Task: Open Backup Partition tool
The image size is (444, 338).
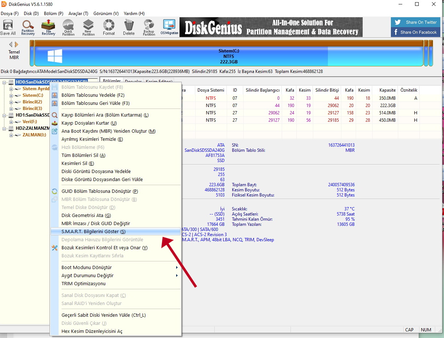Action: tap(149, 27)
